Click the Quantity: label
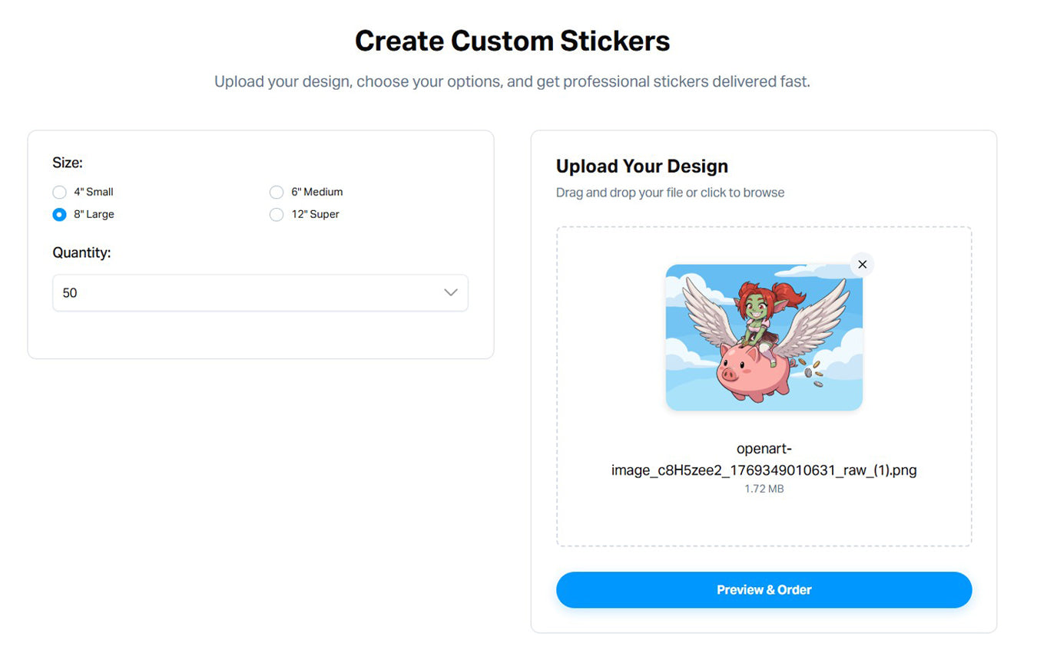Image resolution: width=1037 pixels, height=666 pixels. tap(81, 252)
